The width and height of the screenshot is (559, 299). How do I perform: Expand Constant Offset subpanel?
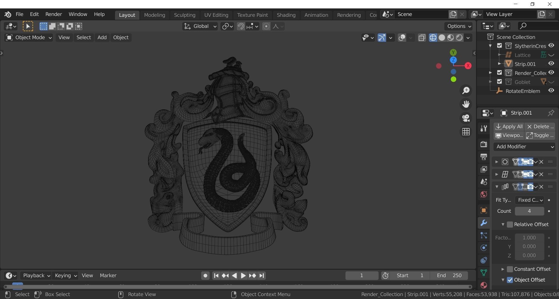point(503,269)
